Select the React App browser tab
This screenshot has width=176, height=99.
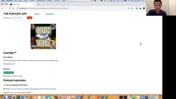(x=22, y=4)
